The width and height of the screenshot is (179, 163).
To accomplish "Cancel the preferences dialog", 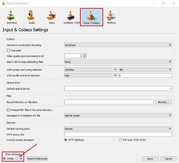I will (x=168, y=159).
